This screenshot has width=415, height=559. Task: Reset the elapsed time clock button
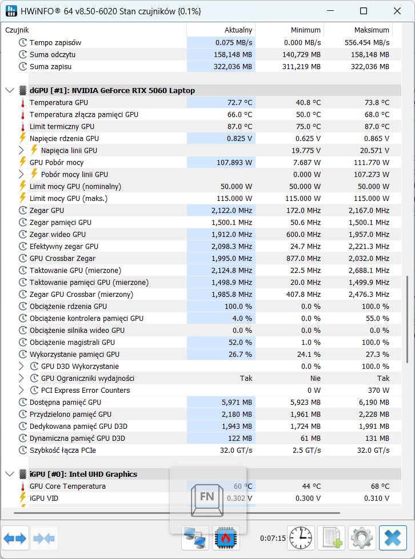click(301, 538)
